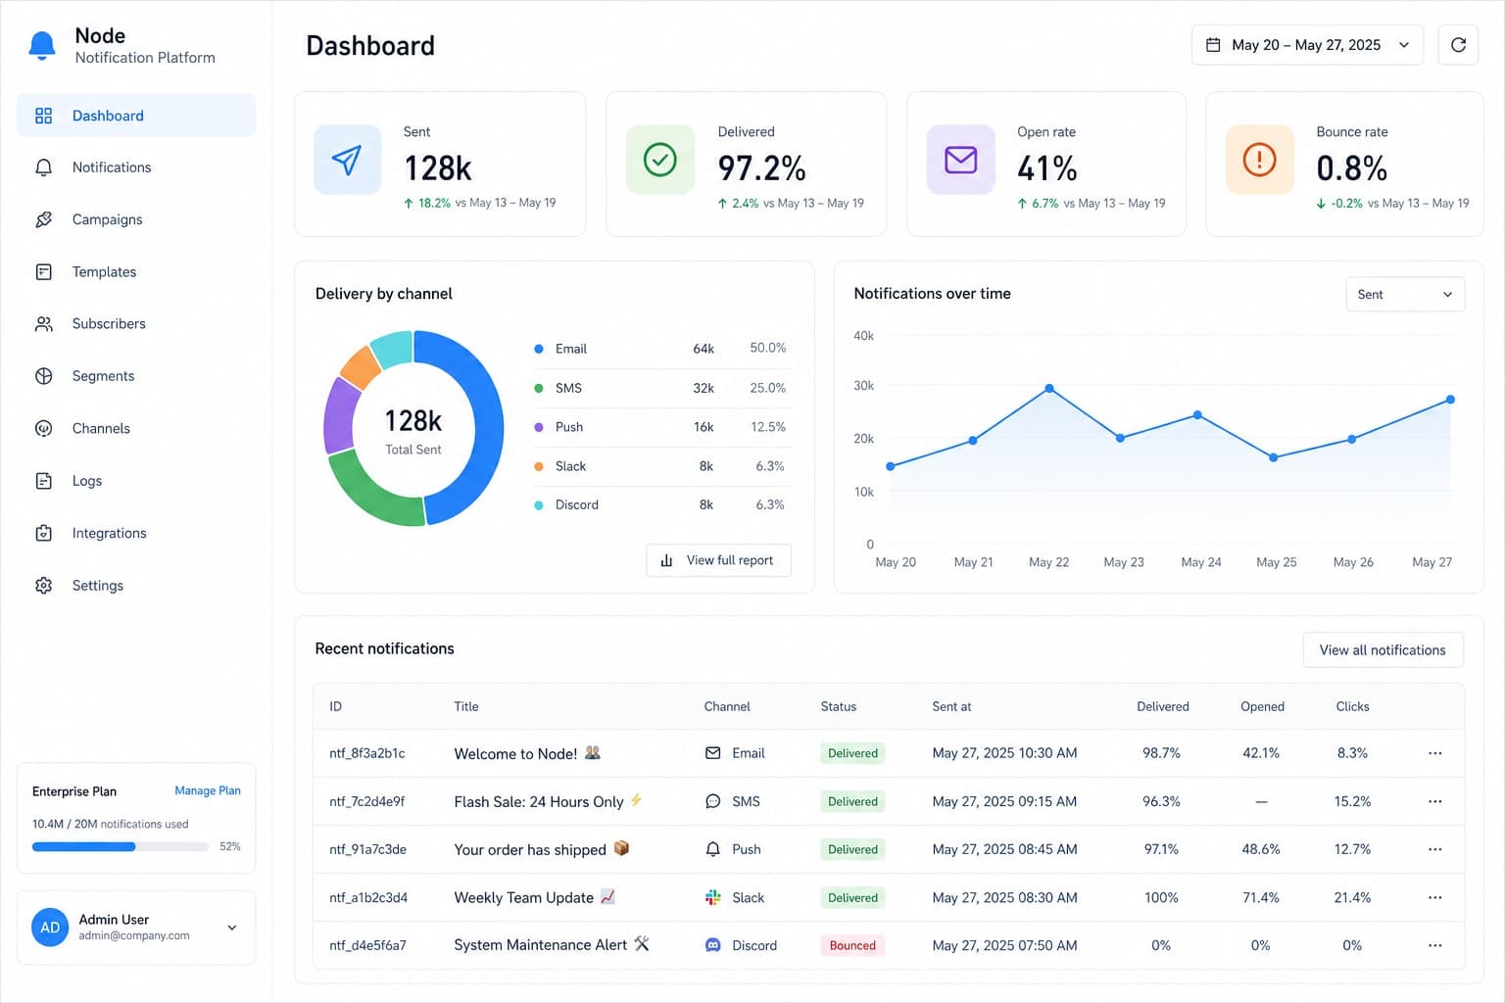Click the Templates layout icon
The image size is (1505, 1003).
coord(43,271)
